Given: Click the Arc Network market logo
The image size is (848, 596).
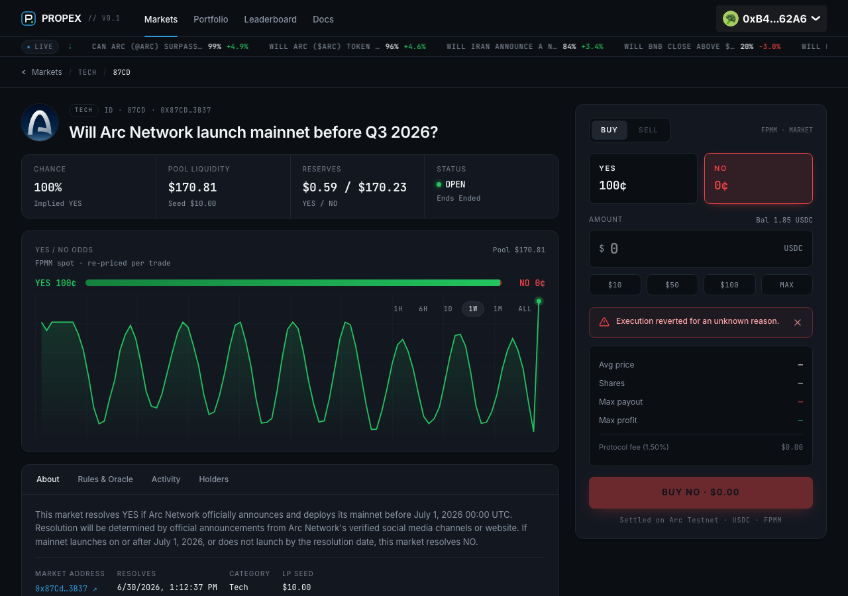Looking at the screenshot, I should tap(40, 123).
